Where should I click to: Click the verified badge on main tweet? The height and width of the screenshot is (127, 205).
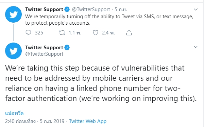tap(67, 48)
